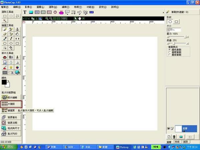This screenshot has height=150, width=200.
Task: Open the hollow arrow shape dropdown
Action: pyautogui.click(x=79, y=12)
